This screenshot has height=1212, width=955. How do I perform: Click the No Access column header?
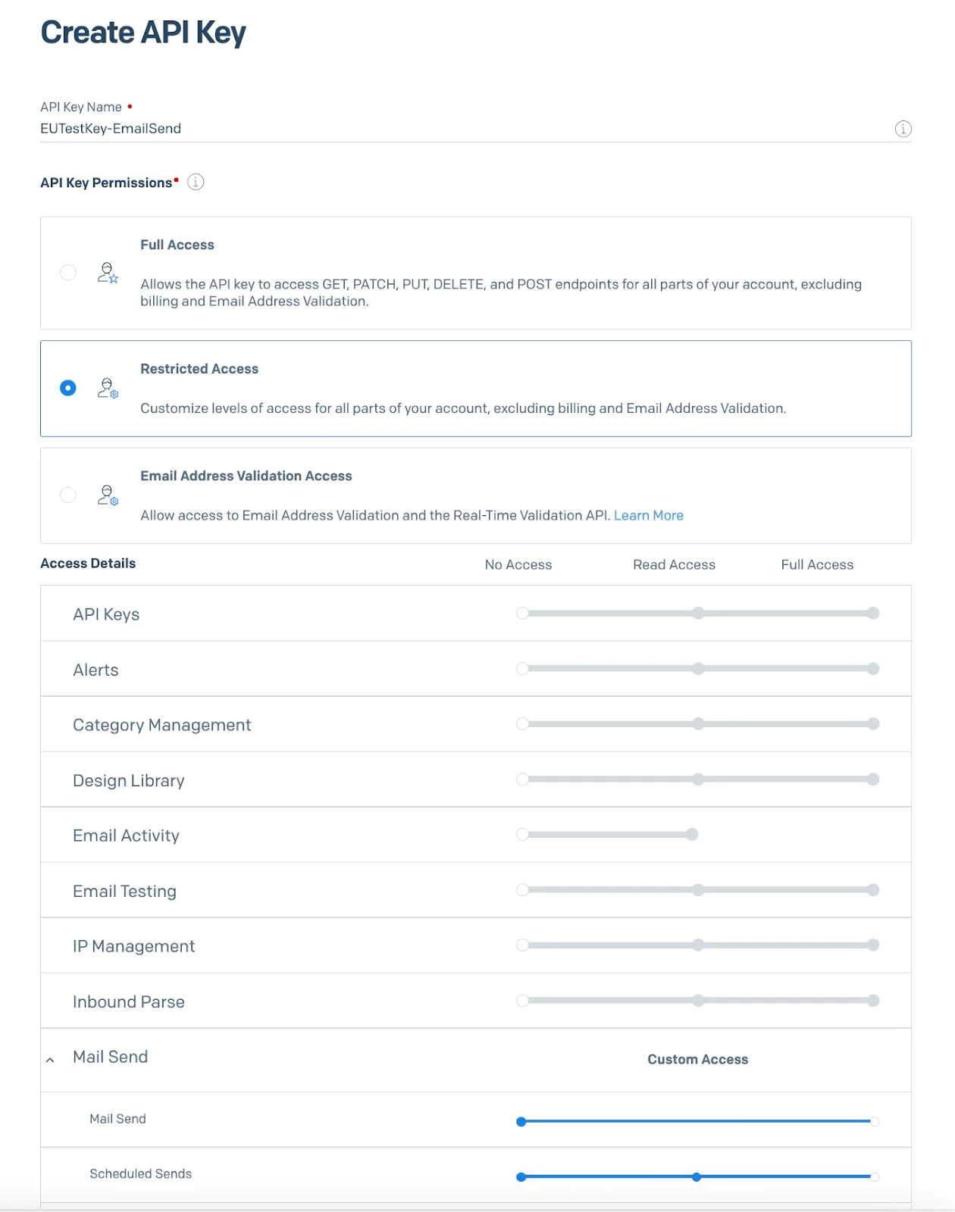[518, 564]
